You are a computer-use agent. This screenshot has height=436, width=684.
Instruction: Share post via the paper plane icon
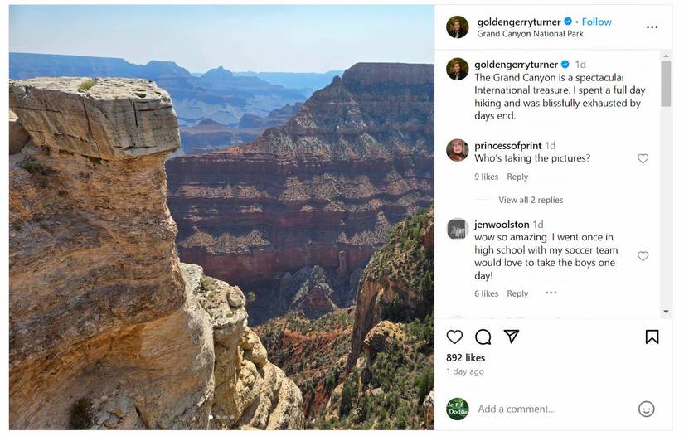(512, 336)
